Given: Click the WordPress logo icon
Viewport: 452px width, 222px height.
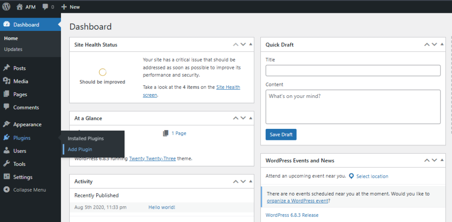Looking at the screenshot, I should (7, 7).
